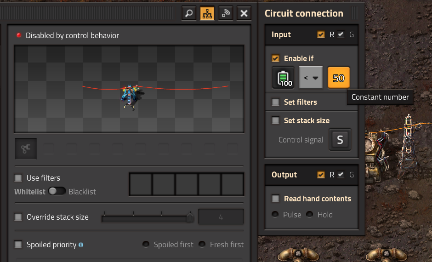Click the control signal S slot
The height and width of the screenshot is (262, 432).
(x=340, y=140)
